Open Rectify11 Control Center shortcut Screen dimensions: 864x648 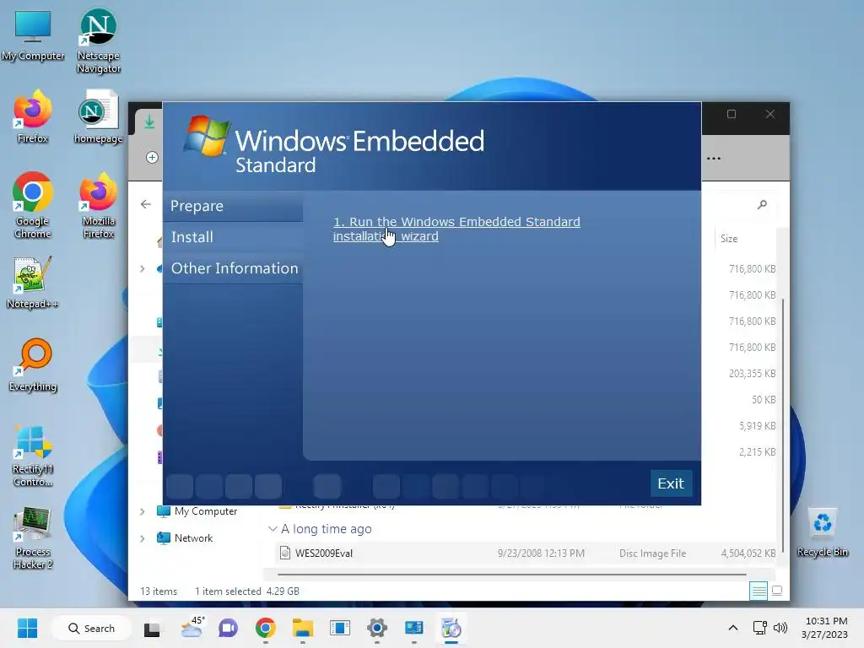33,456
